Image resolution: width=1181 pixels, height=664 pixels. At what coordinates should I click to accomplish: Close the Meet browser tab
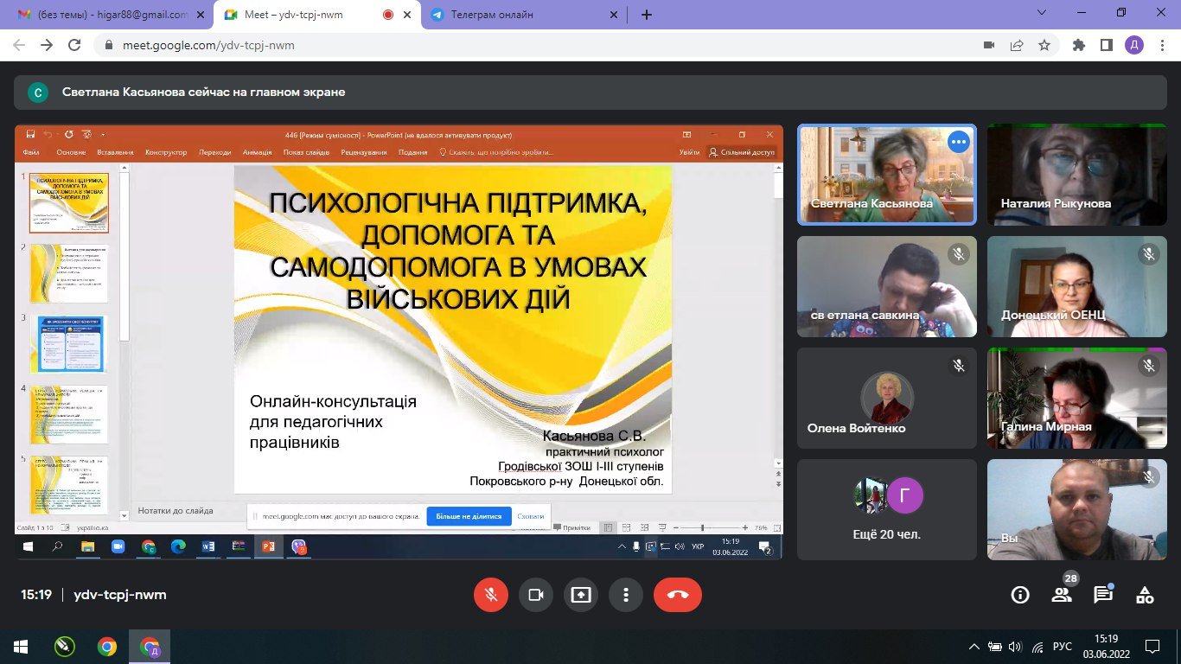point(408,15)
